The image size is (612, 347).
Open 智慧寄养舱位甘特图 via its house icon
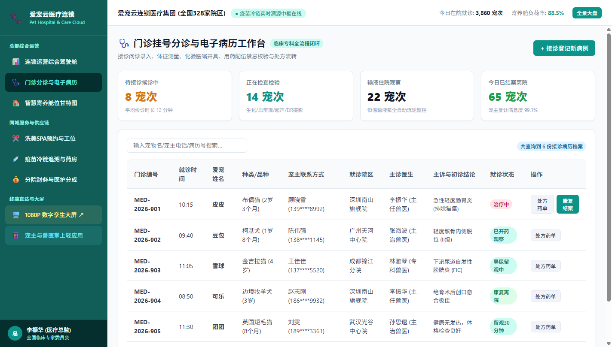point(15,103)
